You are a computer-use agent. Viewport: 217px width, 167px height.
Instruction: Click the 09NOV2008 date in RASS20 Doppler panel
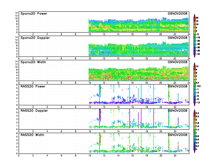click(178, 111)
